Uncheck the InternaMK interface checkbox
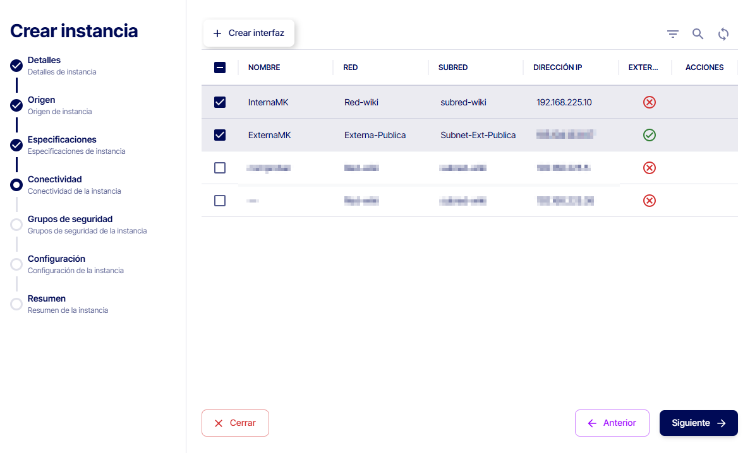This screenshot has height=453, width=750. (x=220, y=102)
